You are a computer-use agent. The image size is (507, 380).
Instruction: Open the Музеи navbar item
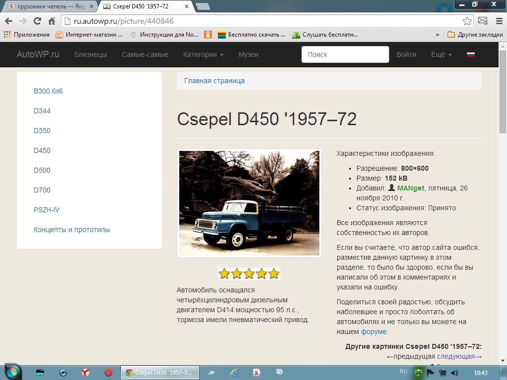(248, 54)
